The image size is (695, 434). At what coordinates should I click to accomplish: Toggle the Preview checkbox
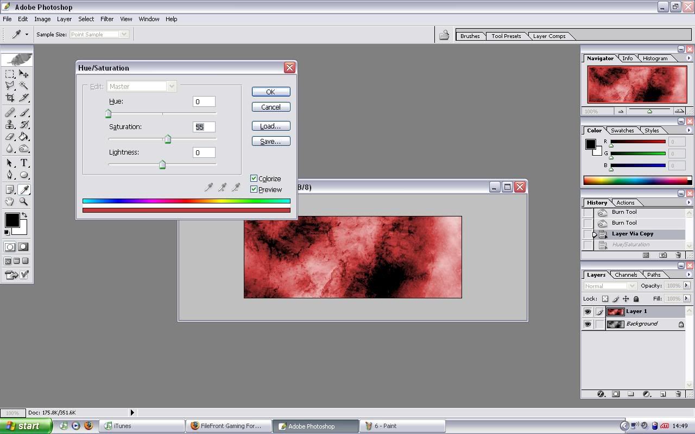click(x=254, y=189)
